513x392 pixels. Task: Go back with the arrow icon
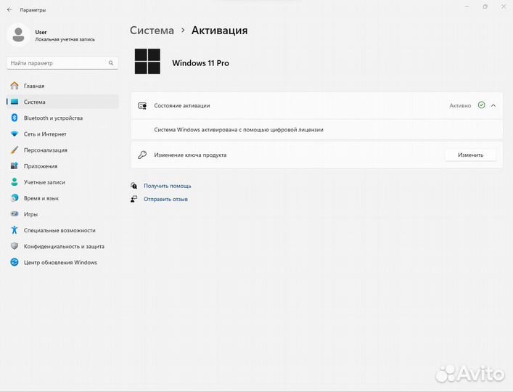(9, 10)
